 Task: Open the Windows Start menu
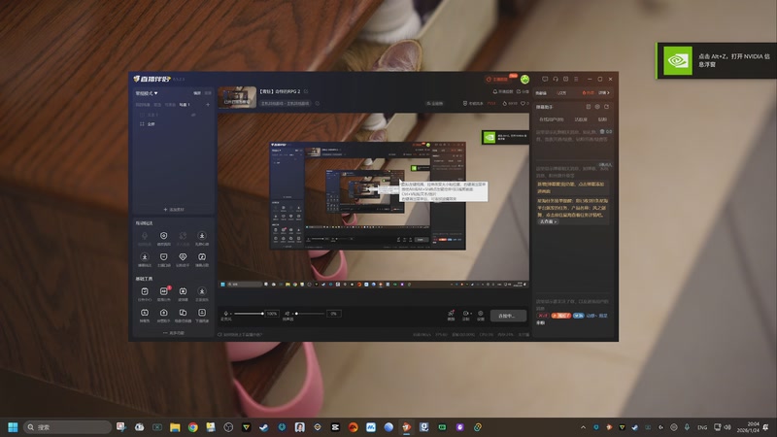pyautogui.click(x=13, y=427)
